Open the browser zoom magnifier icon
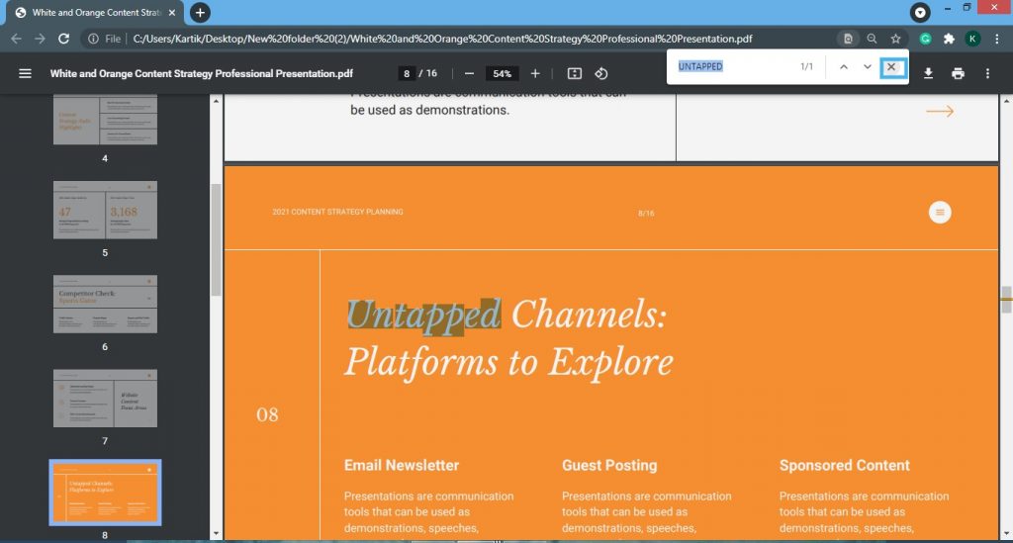This screenshot has height=543, width=1013. click(x=873, y=39)
